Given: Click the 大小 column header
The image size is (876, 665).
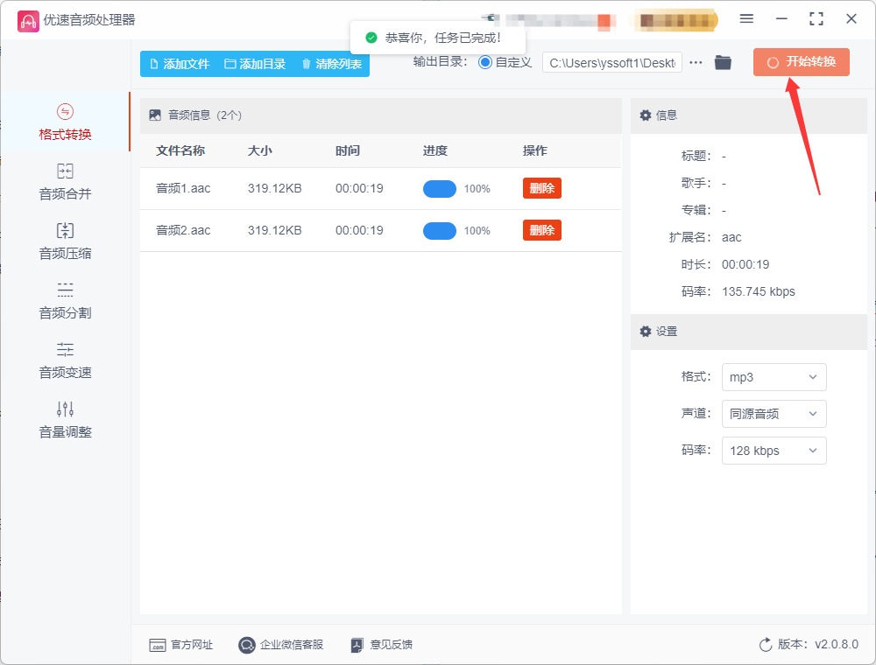Looking at the screenshot, I should click(x=260, y=150).
